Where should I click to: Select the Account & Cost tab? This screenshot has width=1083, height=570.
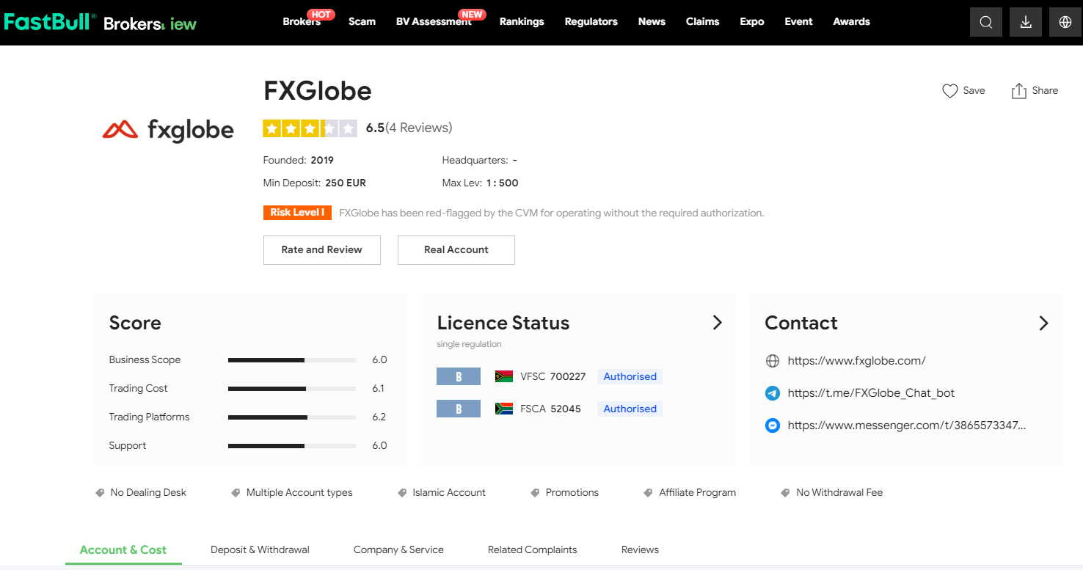(123, 550)
